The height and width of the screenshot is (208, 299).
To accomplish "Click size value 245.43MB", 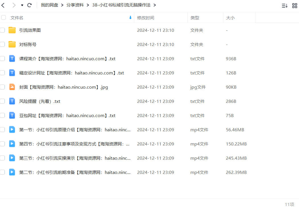I will [236, 158].
